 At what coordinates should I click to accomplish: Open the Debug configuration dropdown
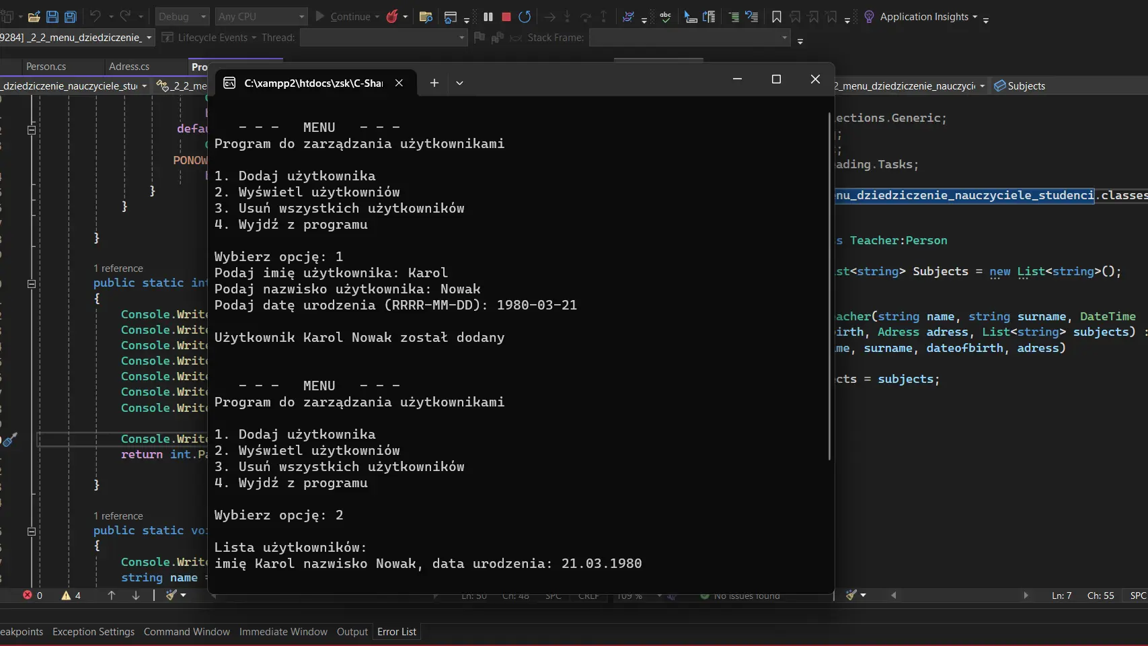click(182, 17)
